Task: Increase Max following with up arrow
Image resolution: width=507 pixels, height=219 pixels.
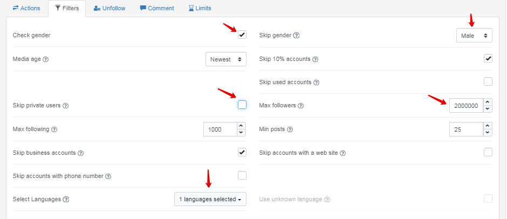Action: [x=241, y=126]
